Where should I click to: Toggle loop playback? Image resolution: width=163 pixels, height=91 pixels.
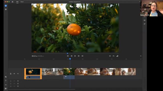pos(114,56)
